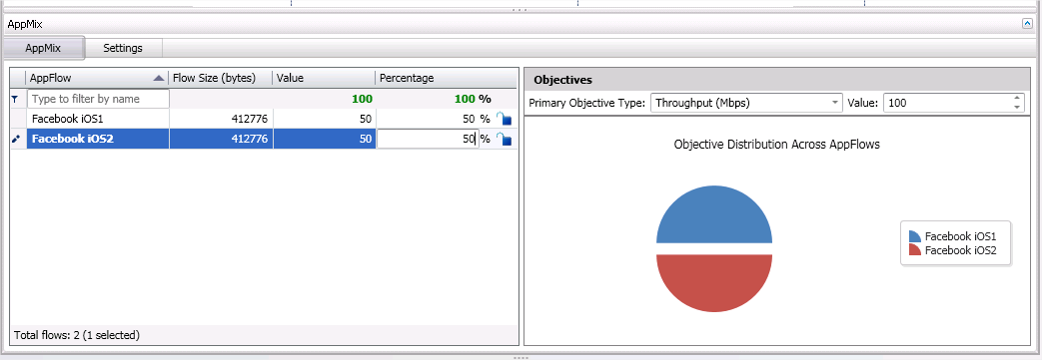Edit the Facebook iOS2 percentage field
The height and width of the screenshot is (360, 1042).
(x=428, y=139)
